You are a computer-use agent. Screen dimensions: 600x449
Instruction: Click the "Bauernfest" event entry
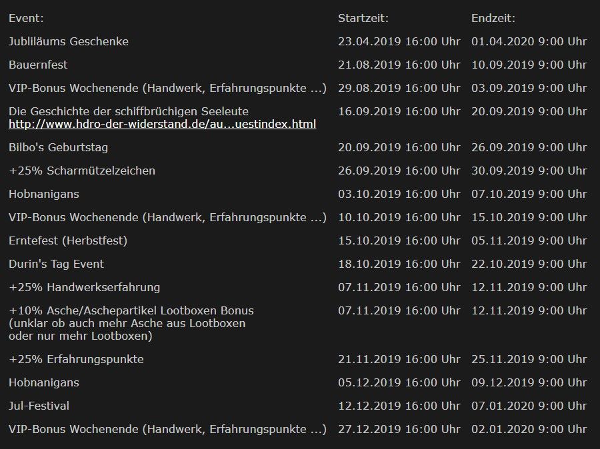pos(38,65)
